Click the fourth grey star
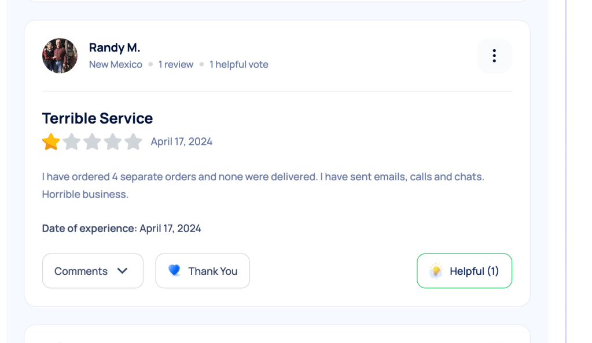Image resolution: width=592 pixels, height=343 pixels. [x=113, y=141]
